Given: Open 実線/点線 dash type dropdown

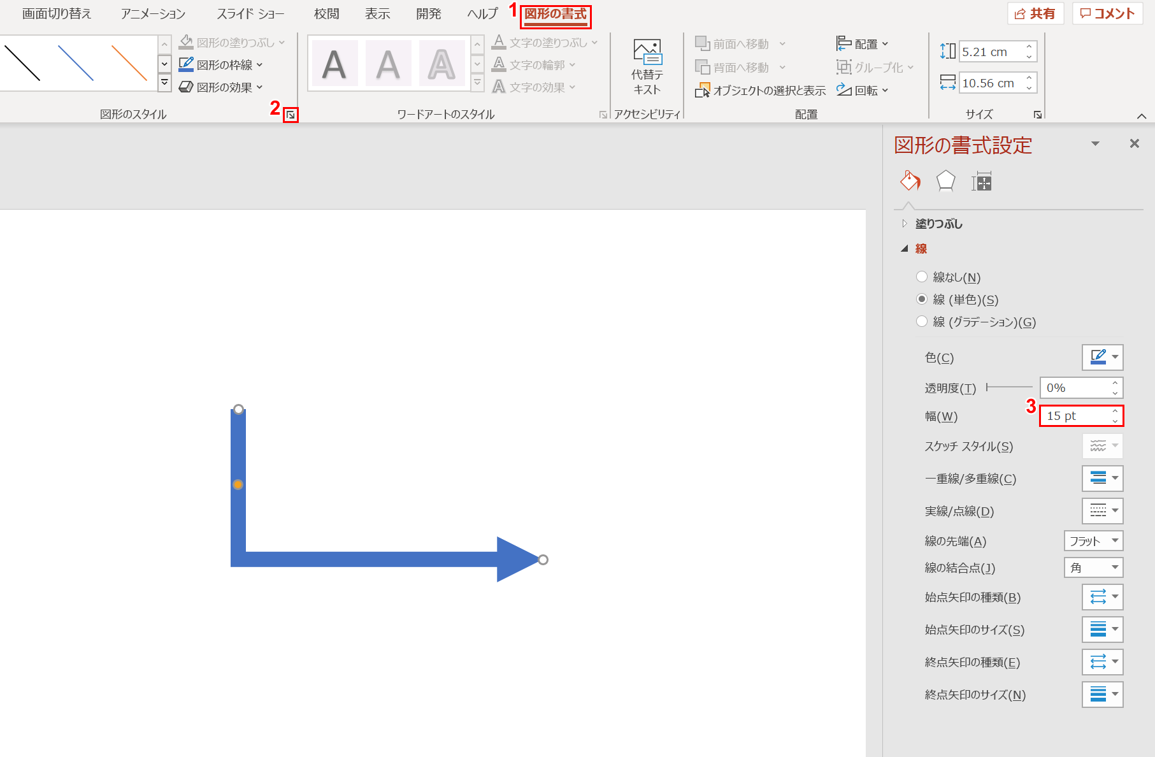Looking at the screenshot, I should [1103, 510].
